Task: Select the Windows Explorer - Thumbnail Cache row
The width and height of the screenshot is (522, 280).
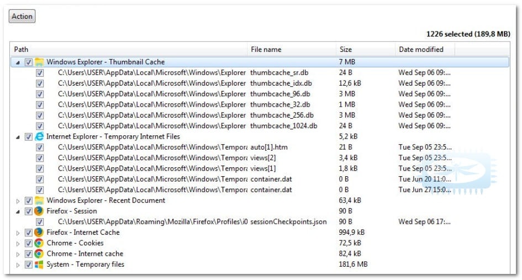Action: [x=260, y=62]
